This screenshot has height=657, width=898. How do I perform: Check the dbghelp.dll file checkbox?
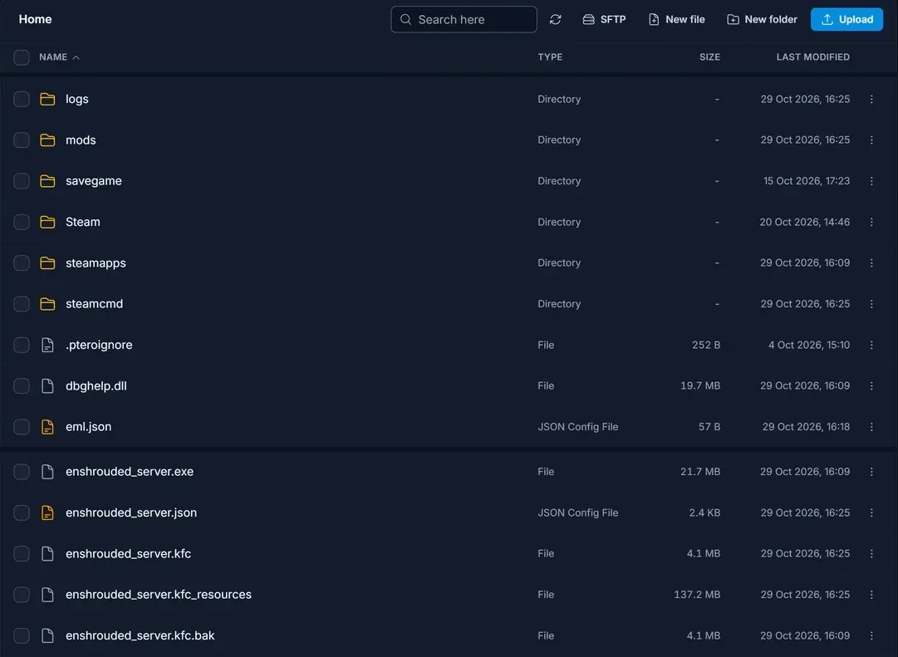point(22,386)
